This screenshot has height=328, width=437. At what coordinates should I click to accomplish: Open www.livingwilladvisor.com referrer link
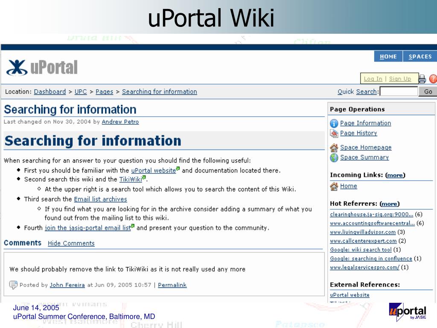(x=363, y=232)
